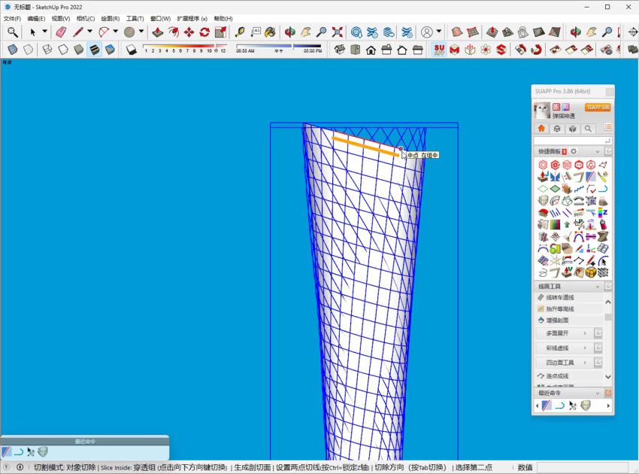Activate the Zoom search magnifier tool

12,32
